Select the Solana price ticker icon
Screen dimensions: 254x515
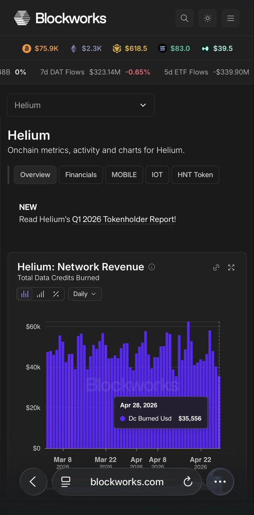(162, 48)
